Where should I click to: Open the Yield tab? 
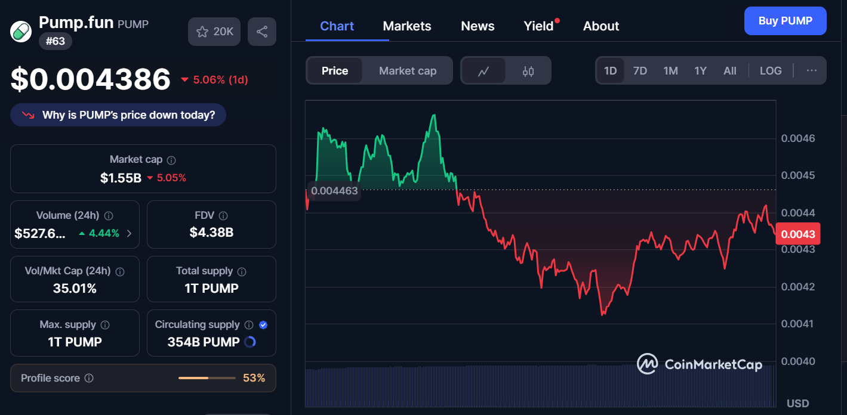coord(539,26)
